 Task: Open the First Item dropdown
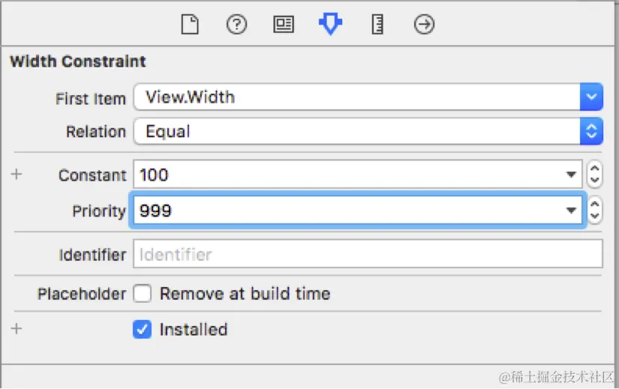592,97
